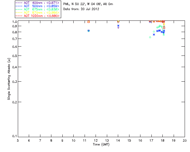Screen dimensions: 190x152
Task: Click the 7 hour x-axis label
Action: pos(40,141)
